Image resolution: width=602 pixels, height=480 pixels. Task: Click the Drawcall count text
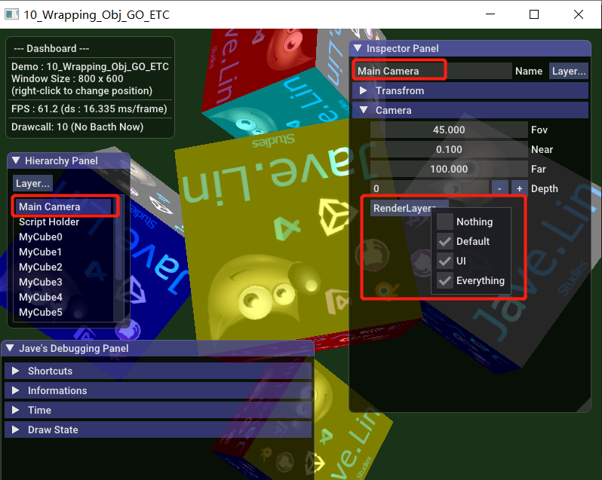77,127
